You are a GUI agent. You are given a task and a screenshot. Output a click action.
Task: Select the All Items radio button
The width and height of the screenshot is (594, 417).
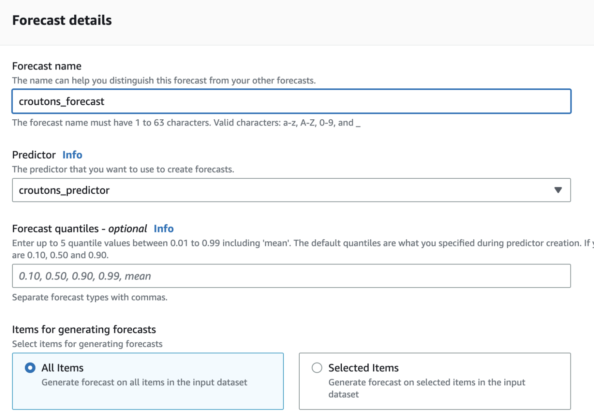tap(30, 368)
